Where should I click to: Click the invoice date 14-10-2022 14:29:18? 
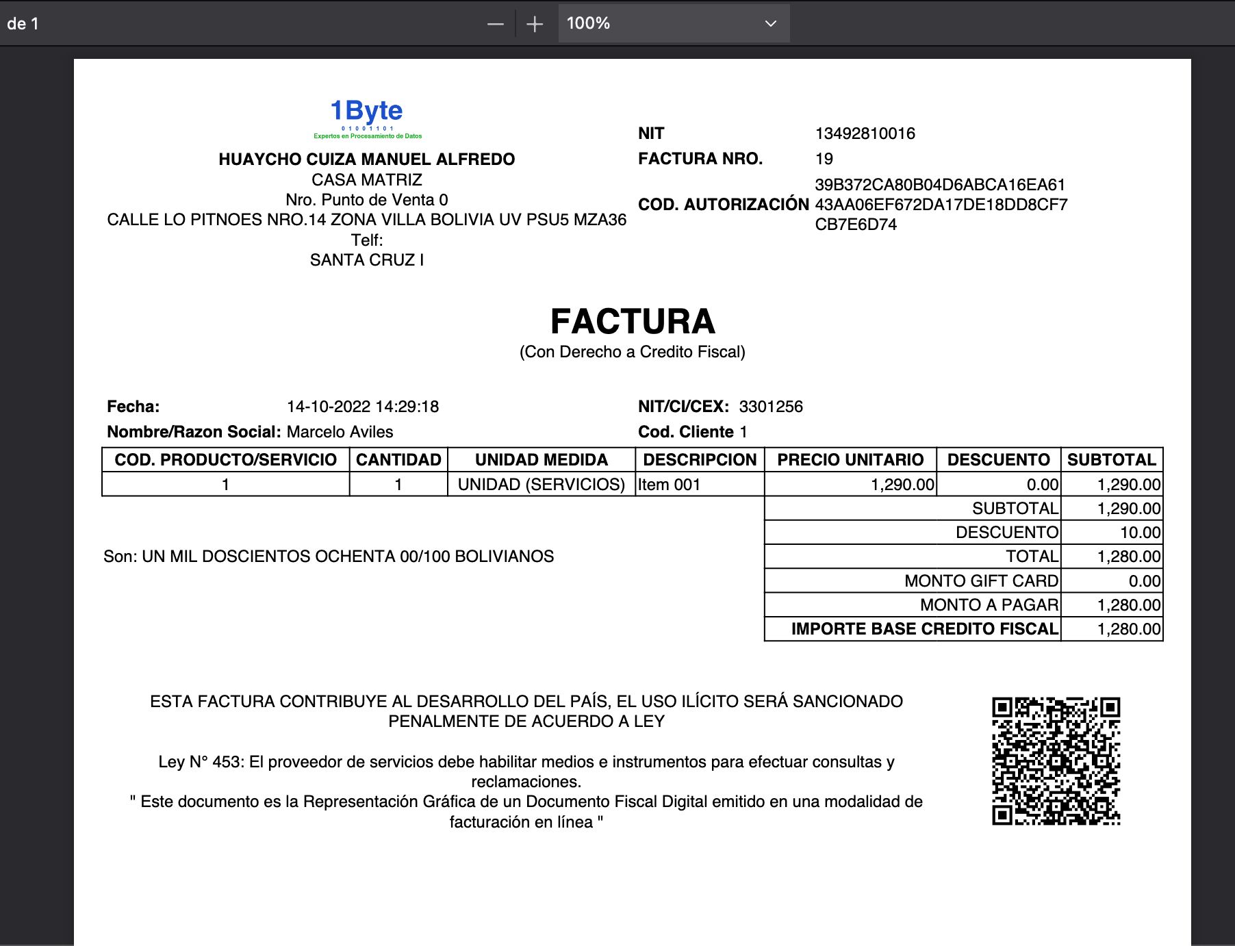pos(362,407)
